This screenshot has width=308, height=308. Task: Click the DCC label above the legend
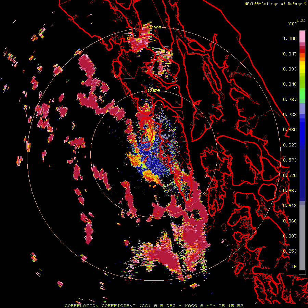pos(301,21)
